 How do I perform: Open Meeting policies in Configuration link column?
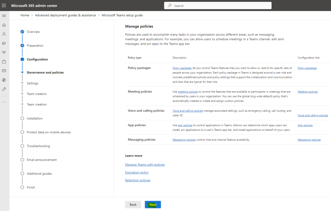click(x=308, y=92)
